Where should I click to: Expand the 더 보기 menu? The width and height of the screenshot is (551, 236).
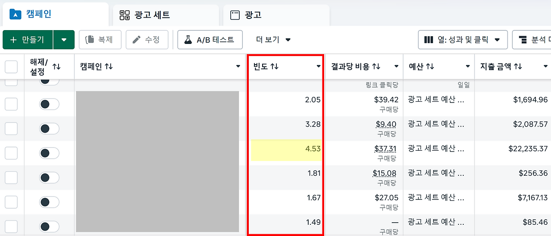[273, 40]
